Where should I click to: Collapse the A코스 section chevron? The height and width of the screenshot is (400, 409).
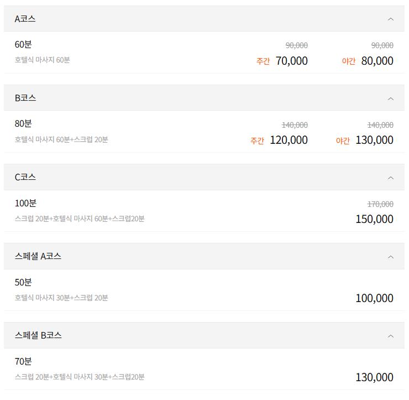(391, 19)
